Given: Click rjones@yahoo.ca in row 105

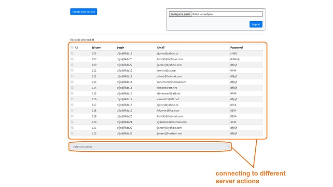Looking at the screenshot, I should coord(168,53).
